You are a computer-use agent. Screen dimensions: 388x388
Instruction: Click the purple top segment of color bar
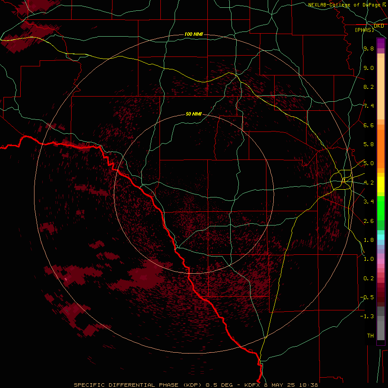pos(381,43)
